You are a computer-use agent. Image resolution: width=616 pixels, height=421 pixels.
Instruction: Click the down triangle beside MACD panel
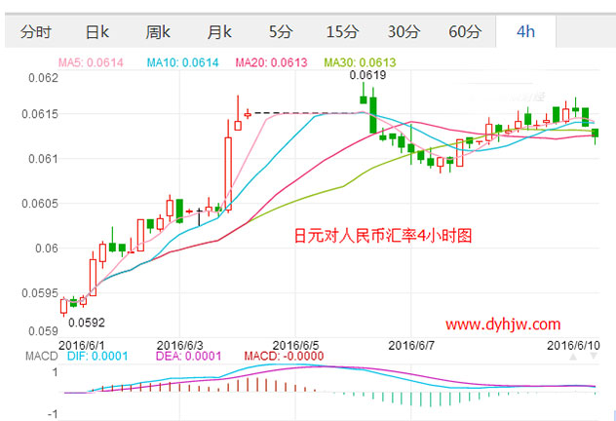tap(594, 357)
